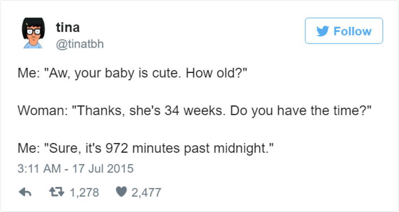The width and height of the screenshot is (399, 212).
Task: Click the Twitter bird icon in Follow button
Action: [323, 31]
